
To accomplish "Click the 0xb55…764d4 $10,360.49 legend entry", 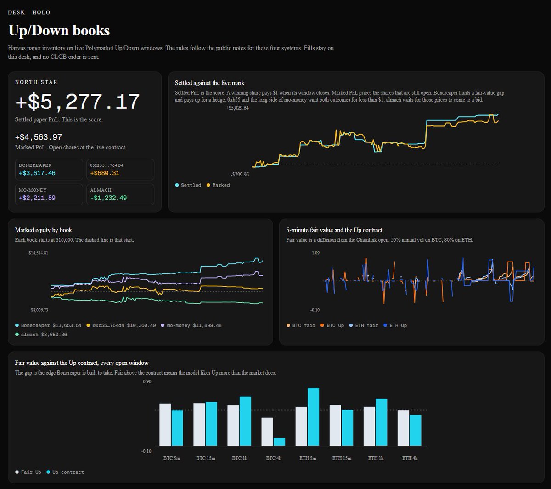I will tap(121, 325).
